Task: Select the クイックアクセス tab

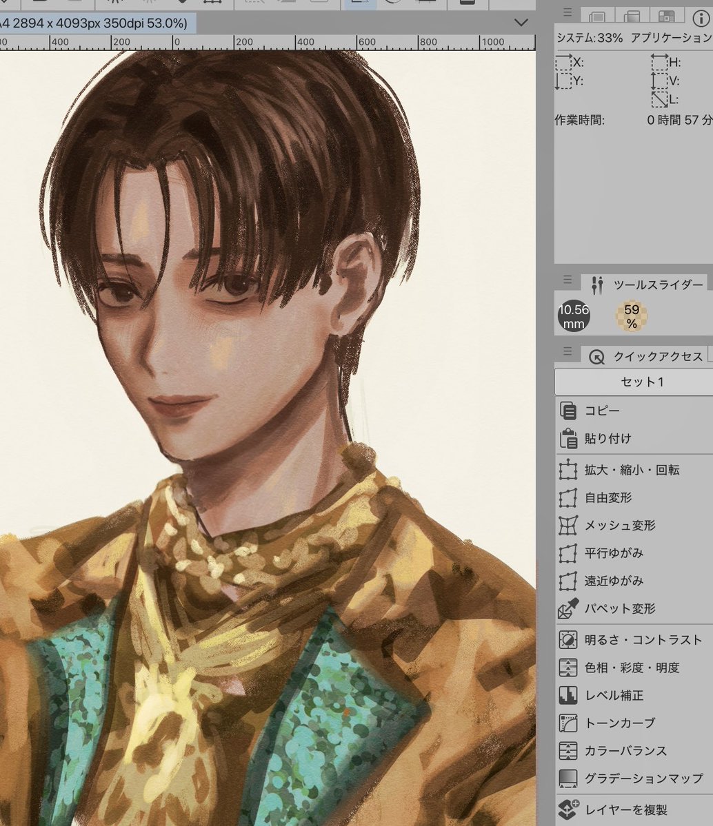Action: [x=647, y=356]
